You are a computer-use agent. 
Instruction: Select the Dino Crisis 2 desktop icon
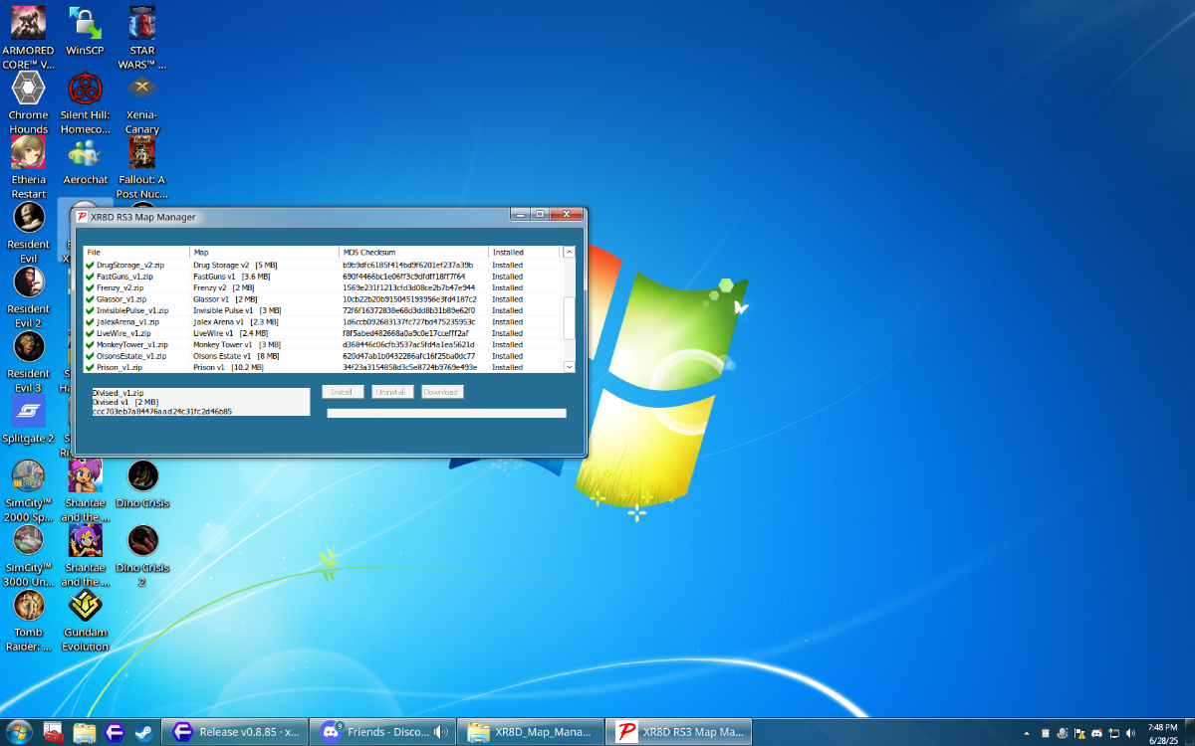tap(141, 555)
